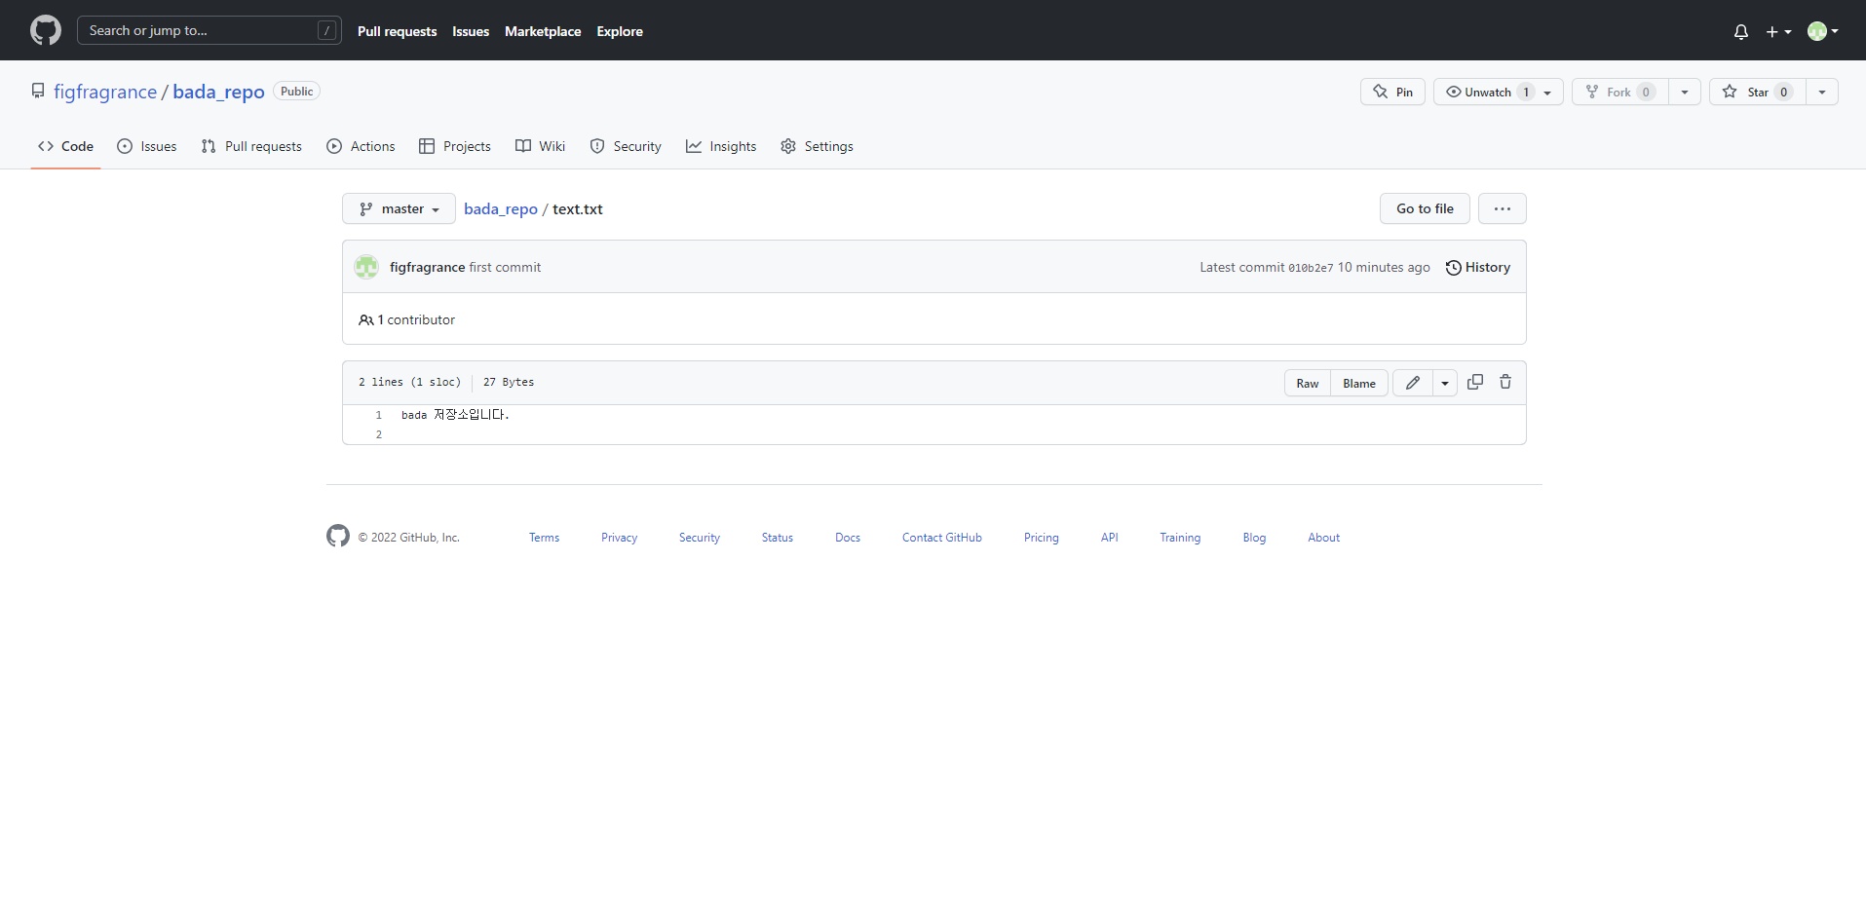Click the GitHub logo in the header
The image size is (1866, 898).
tap(44, 30)
